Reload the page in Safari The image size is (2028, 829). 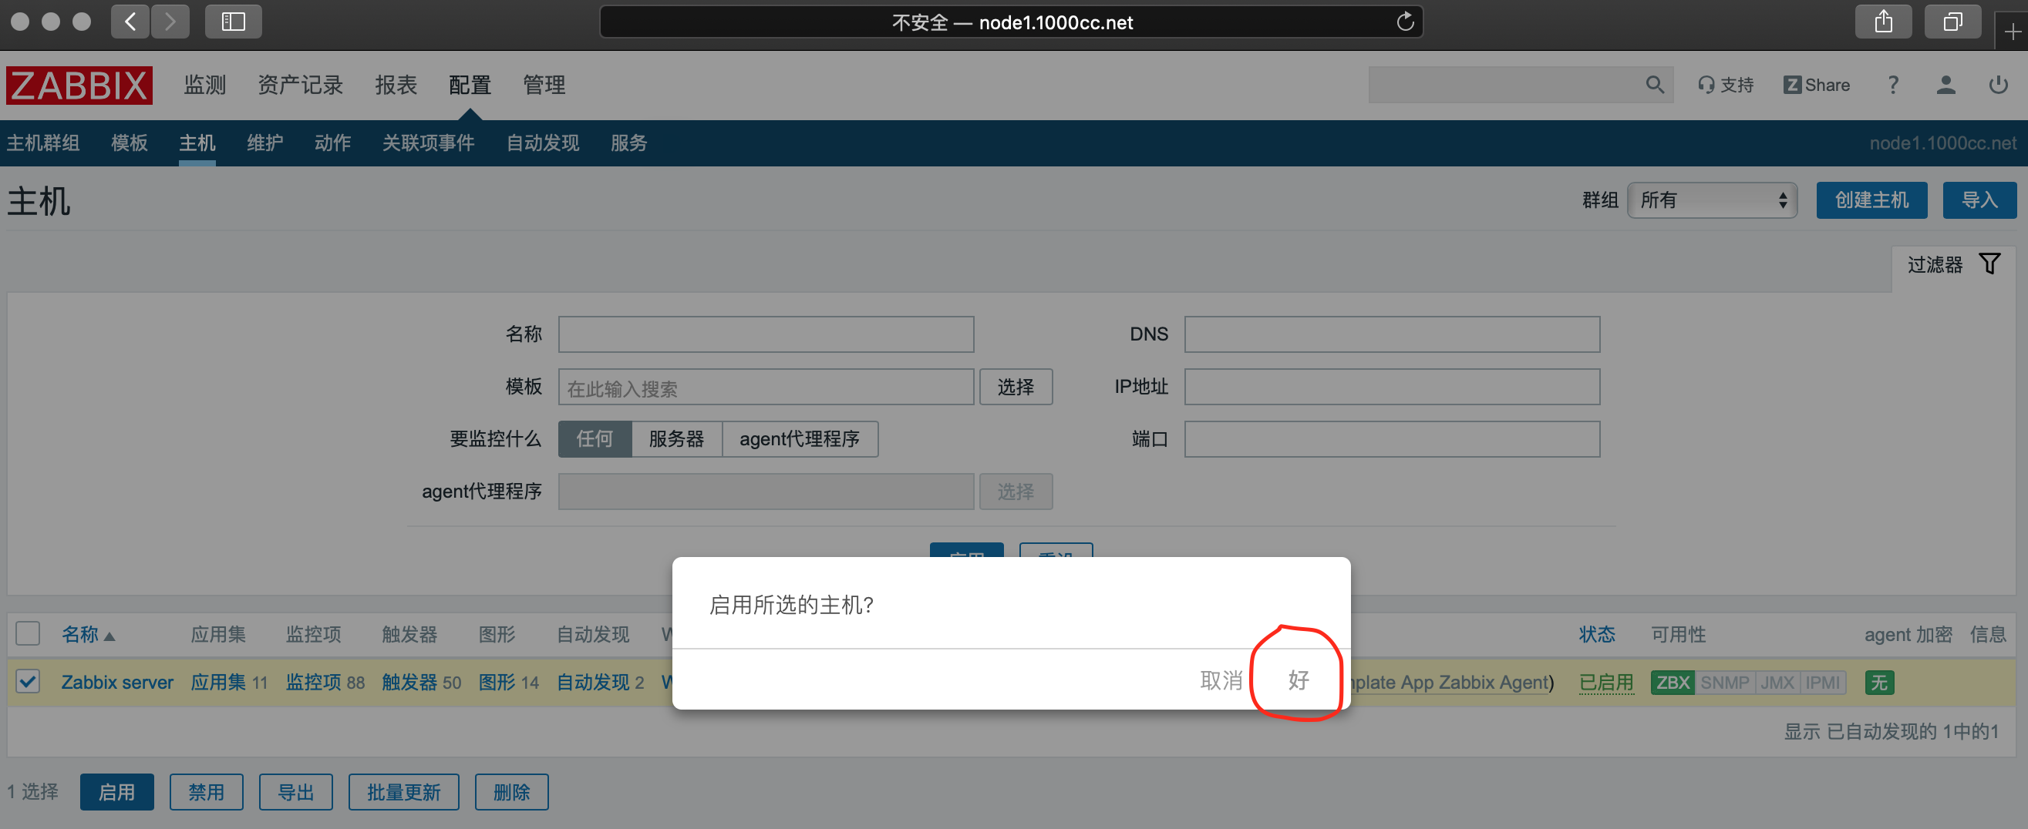1404,22
